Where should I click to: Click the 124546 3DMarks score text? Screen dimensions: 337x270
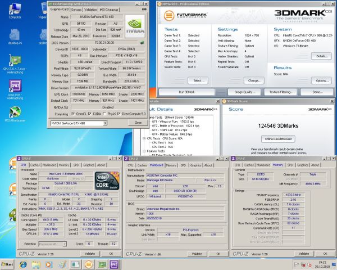[278, 126]
